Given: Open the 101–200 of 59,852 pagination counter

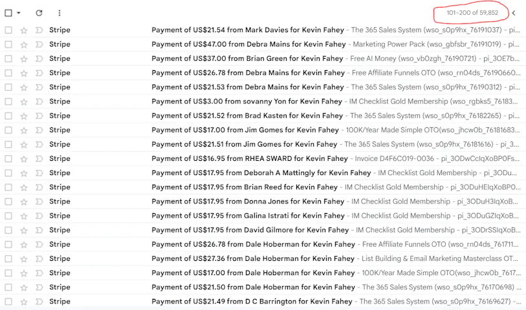Looking at the screenshot, I should [x=472, y=13].
